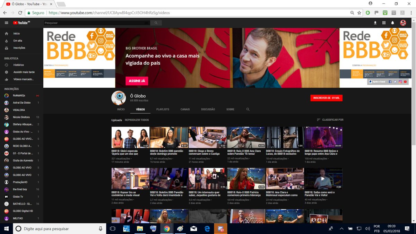
Task: Open the Discussão tab
Action: point(208,109)
